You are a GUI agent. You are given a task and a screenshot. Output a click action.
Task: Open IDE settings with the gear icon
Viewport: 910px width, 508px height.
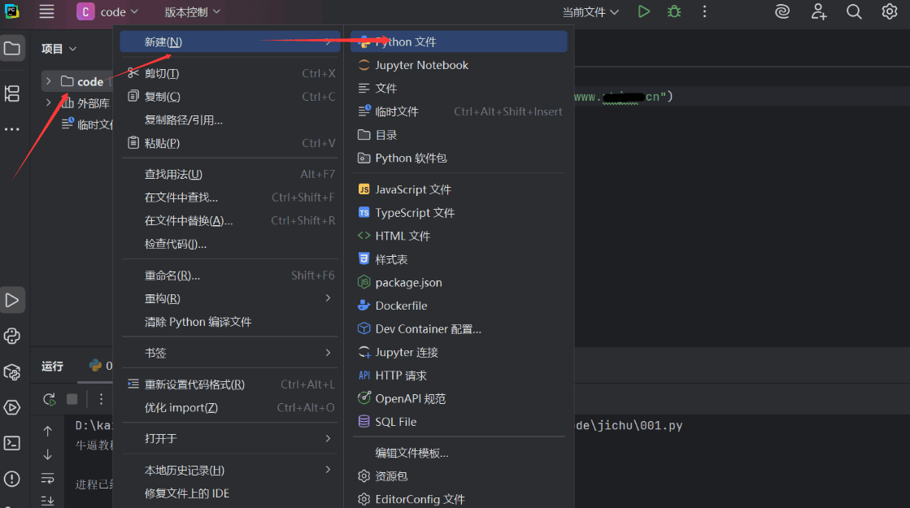(x=888, y=11)
